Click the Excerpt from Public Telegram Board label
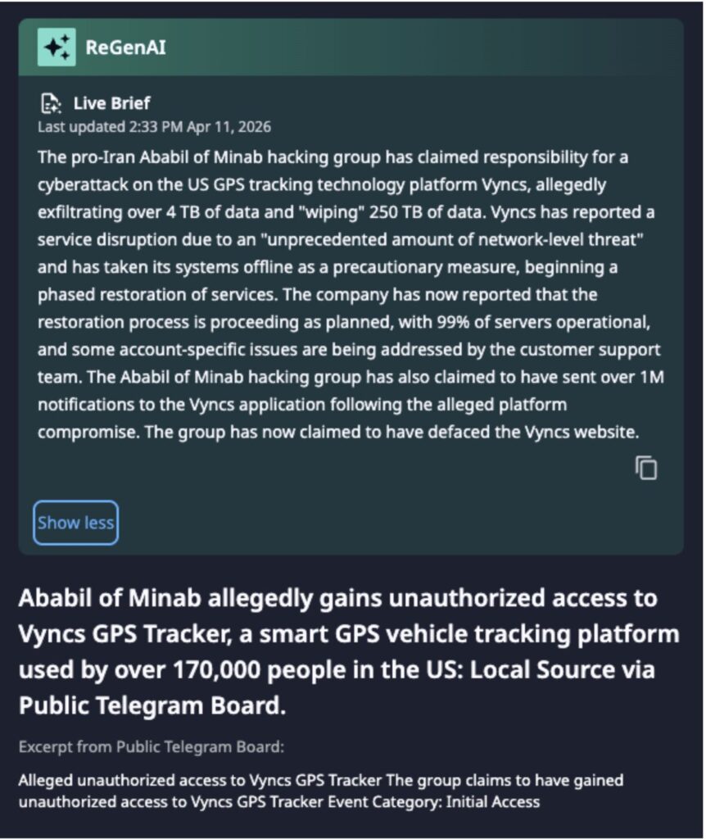The image size is (706, 839). coord(154,747)
